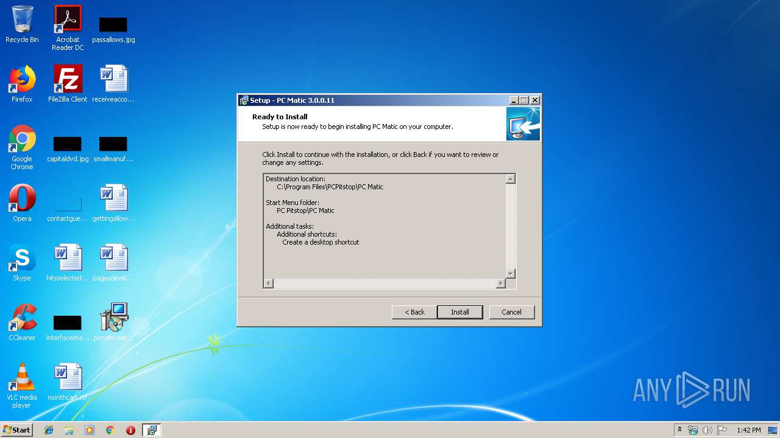Screen dimensions: 780x438
Task: Click the Install button
Action: pyautogui.click(x=460, y=312)
